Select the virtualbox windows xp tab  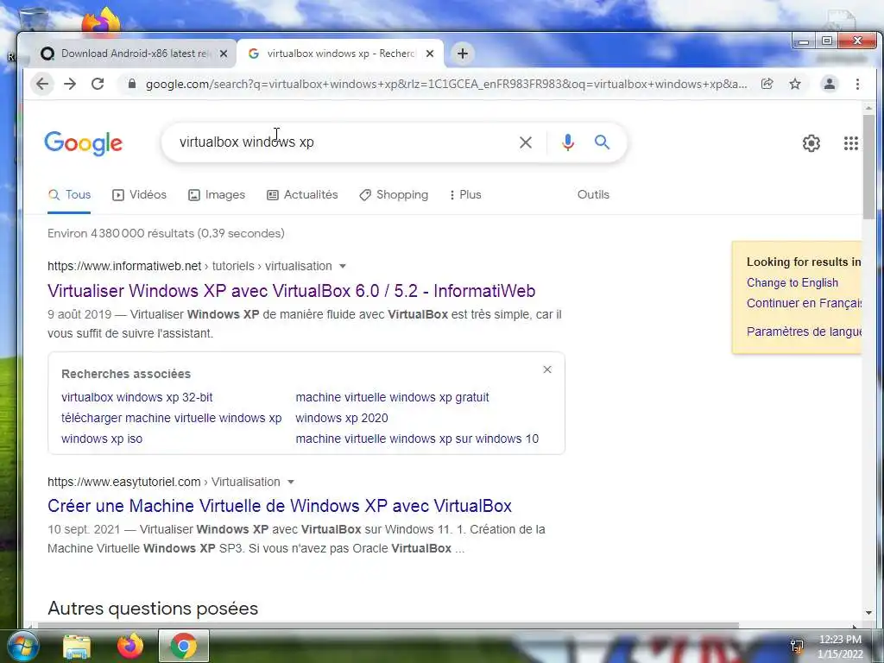tap(340, 54)
